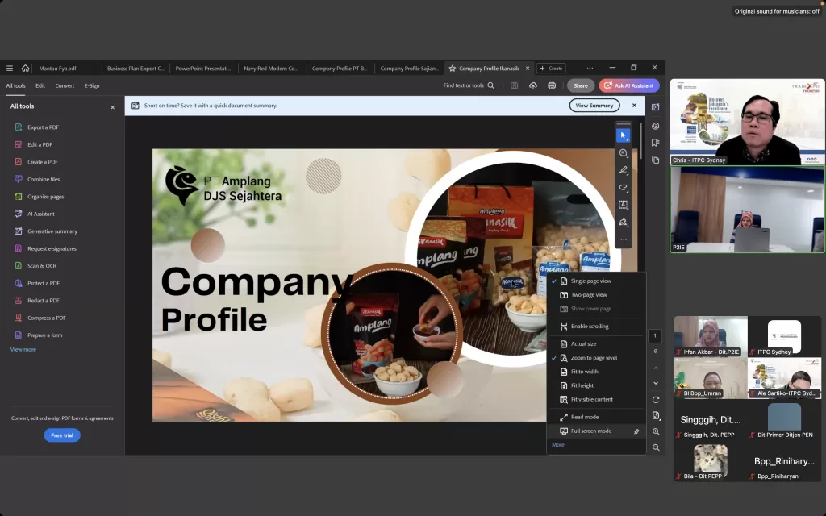Select the Edit a PDF tool
The height and width of the screenshot is (516, 826).
[x=40, y=144]
